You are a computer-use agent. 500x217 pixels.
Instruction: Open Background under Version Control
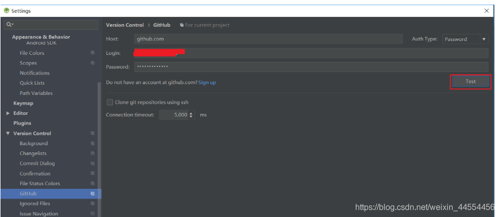click(33, 144)
